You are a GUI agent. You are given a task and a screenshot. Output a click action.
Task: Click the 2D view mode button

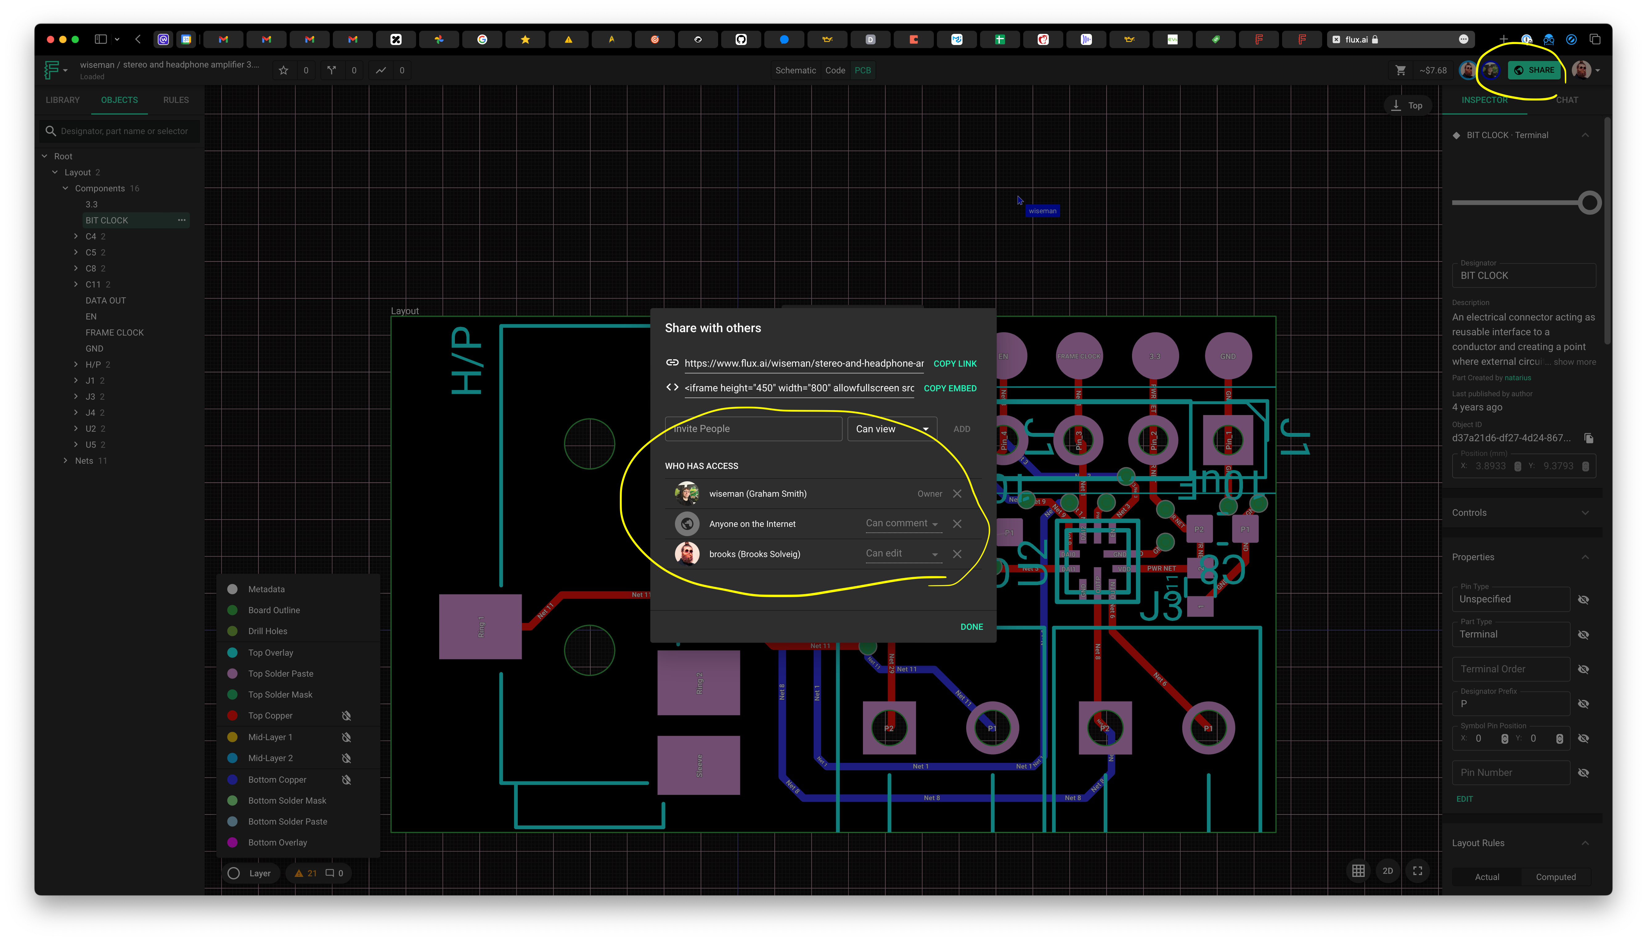(1388, 871)
